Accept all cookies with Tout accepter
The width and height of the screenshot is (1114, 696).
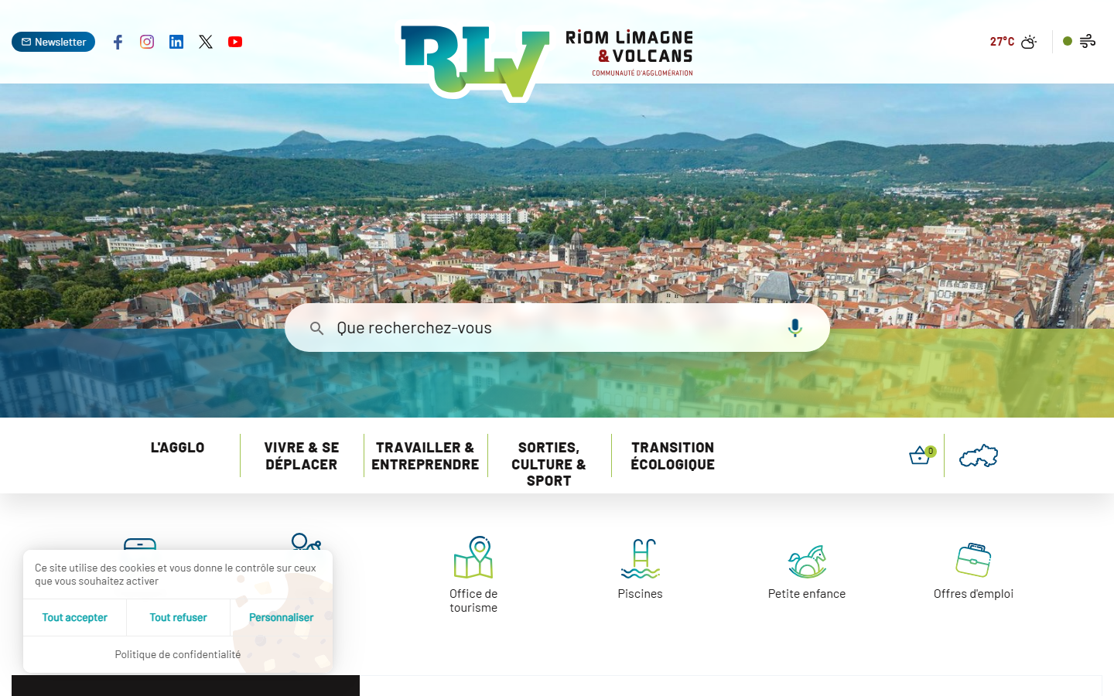click(x=75, y=617)
